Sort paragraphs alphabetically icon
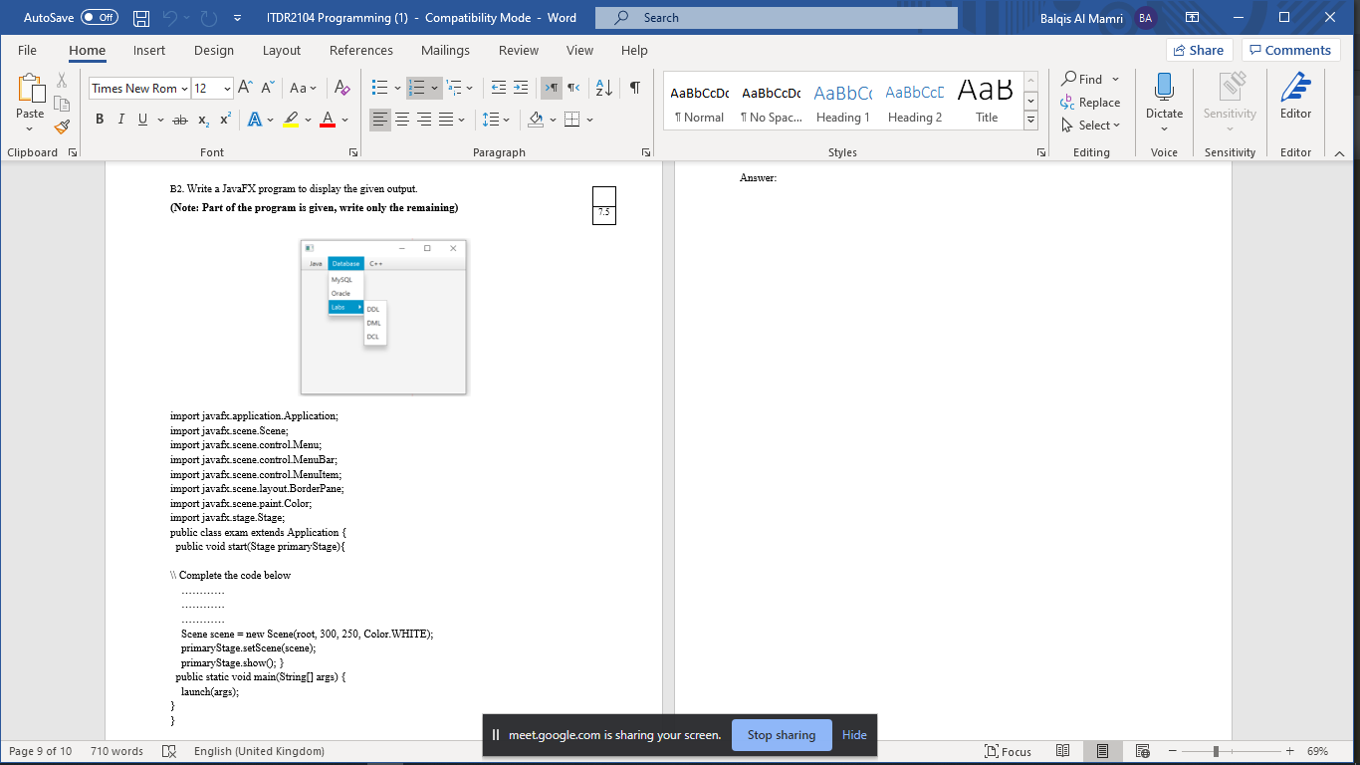 604,88
